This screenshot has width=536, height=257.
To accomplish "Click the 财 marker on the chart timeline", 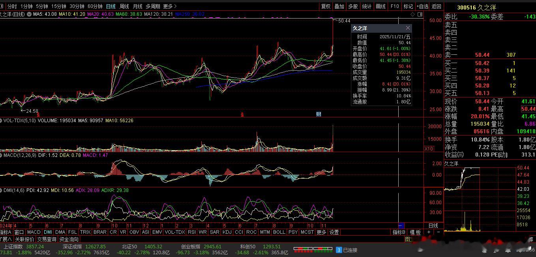I will tap(319, 114).
